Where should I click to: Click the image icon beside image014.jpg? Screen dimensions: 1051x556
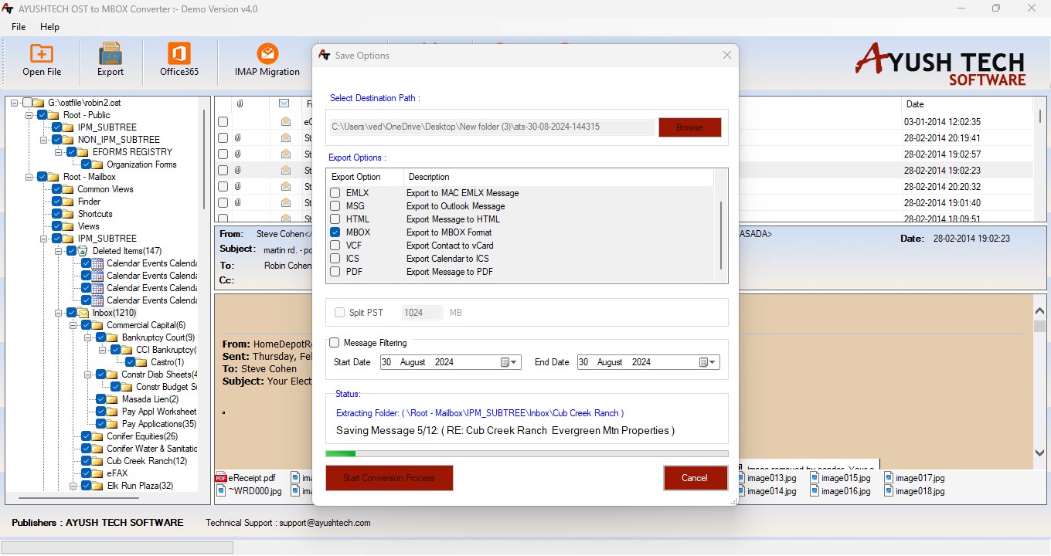(x=740, y=490)
